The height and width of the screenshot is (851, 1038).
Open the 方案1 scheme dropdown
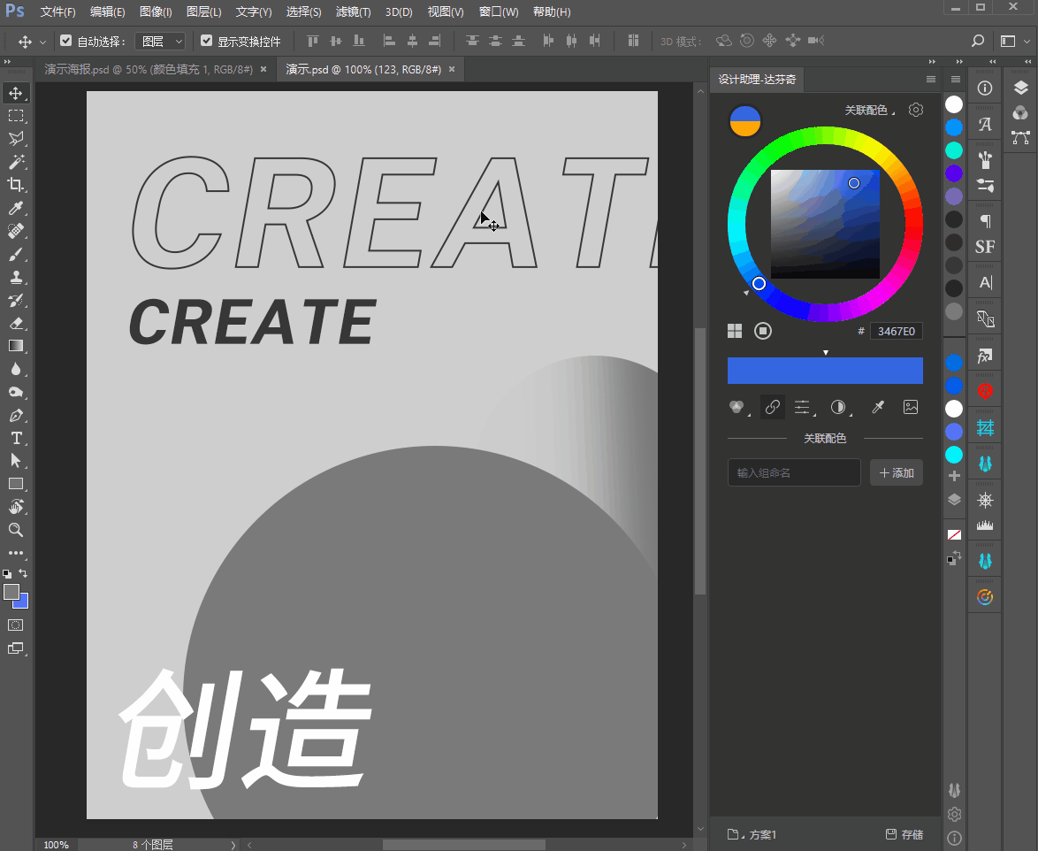point(752,834)
